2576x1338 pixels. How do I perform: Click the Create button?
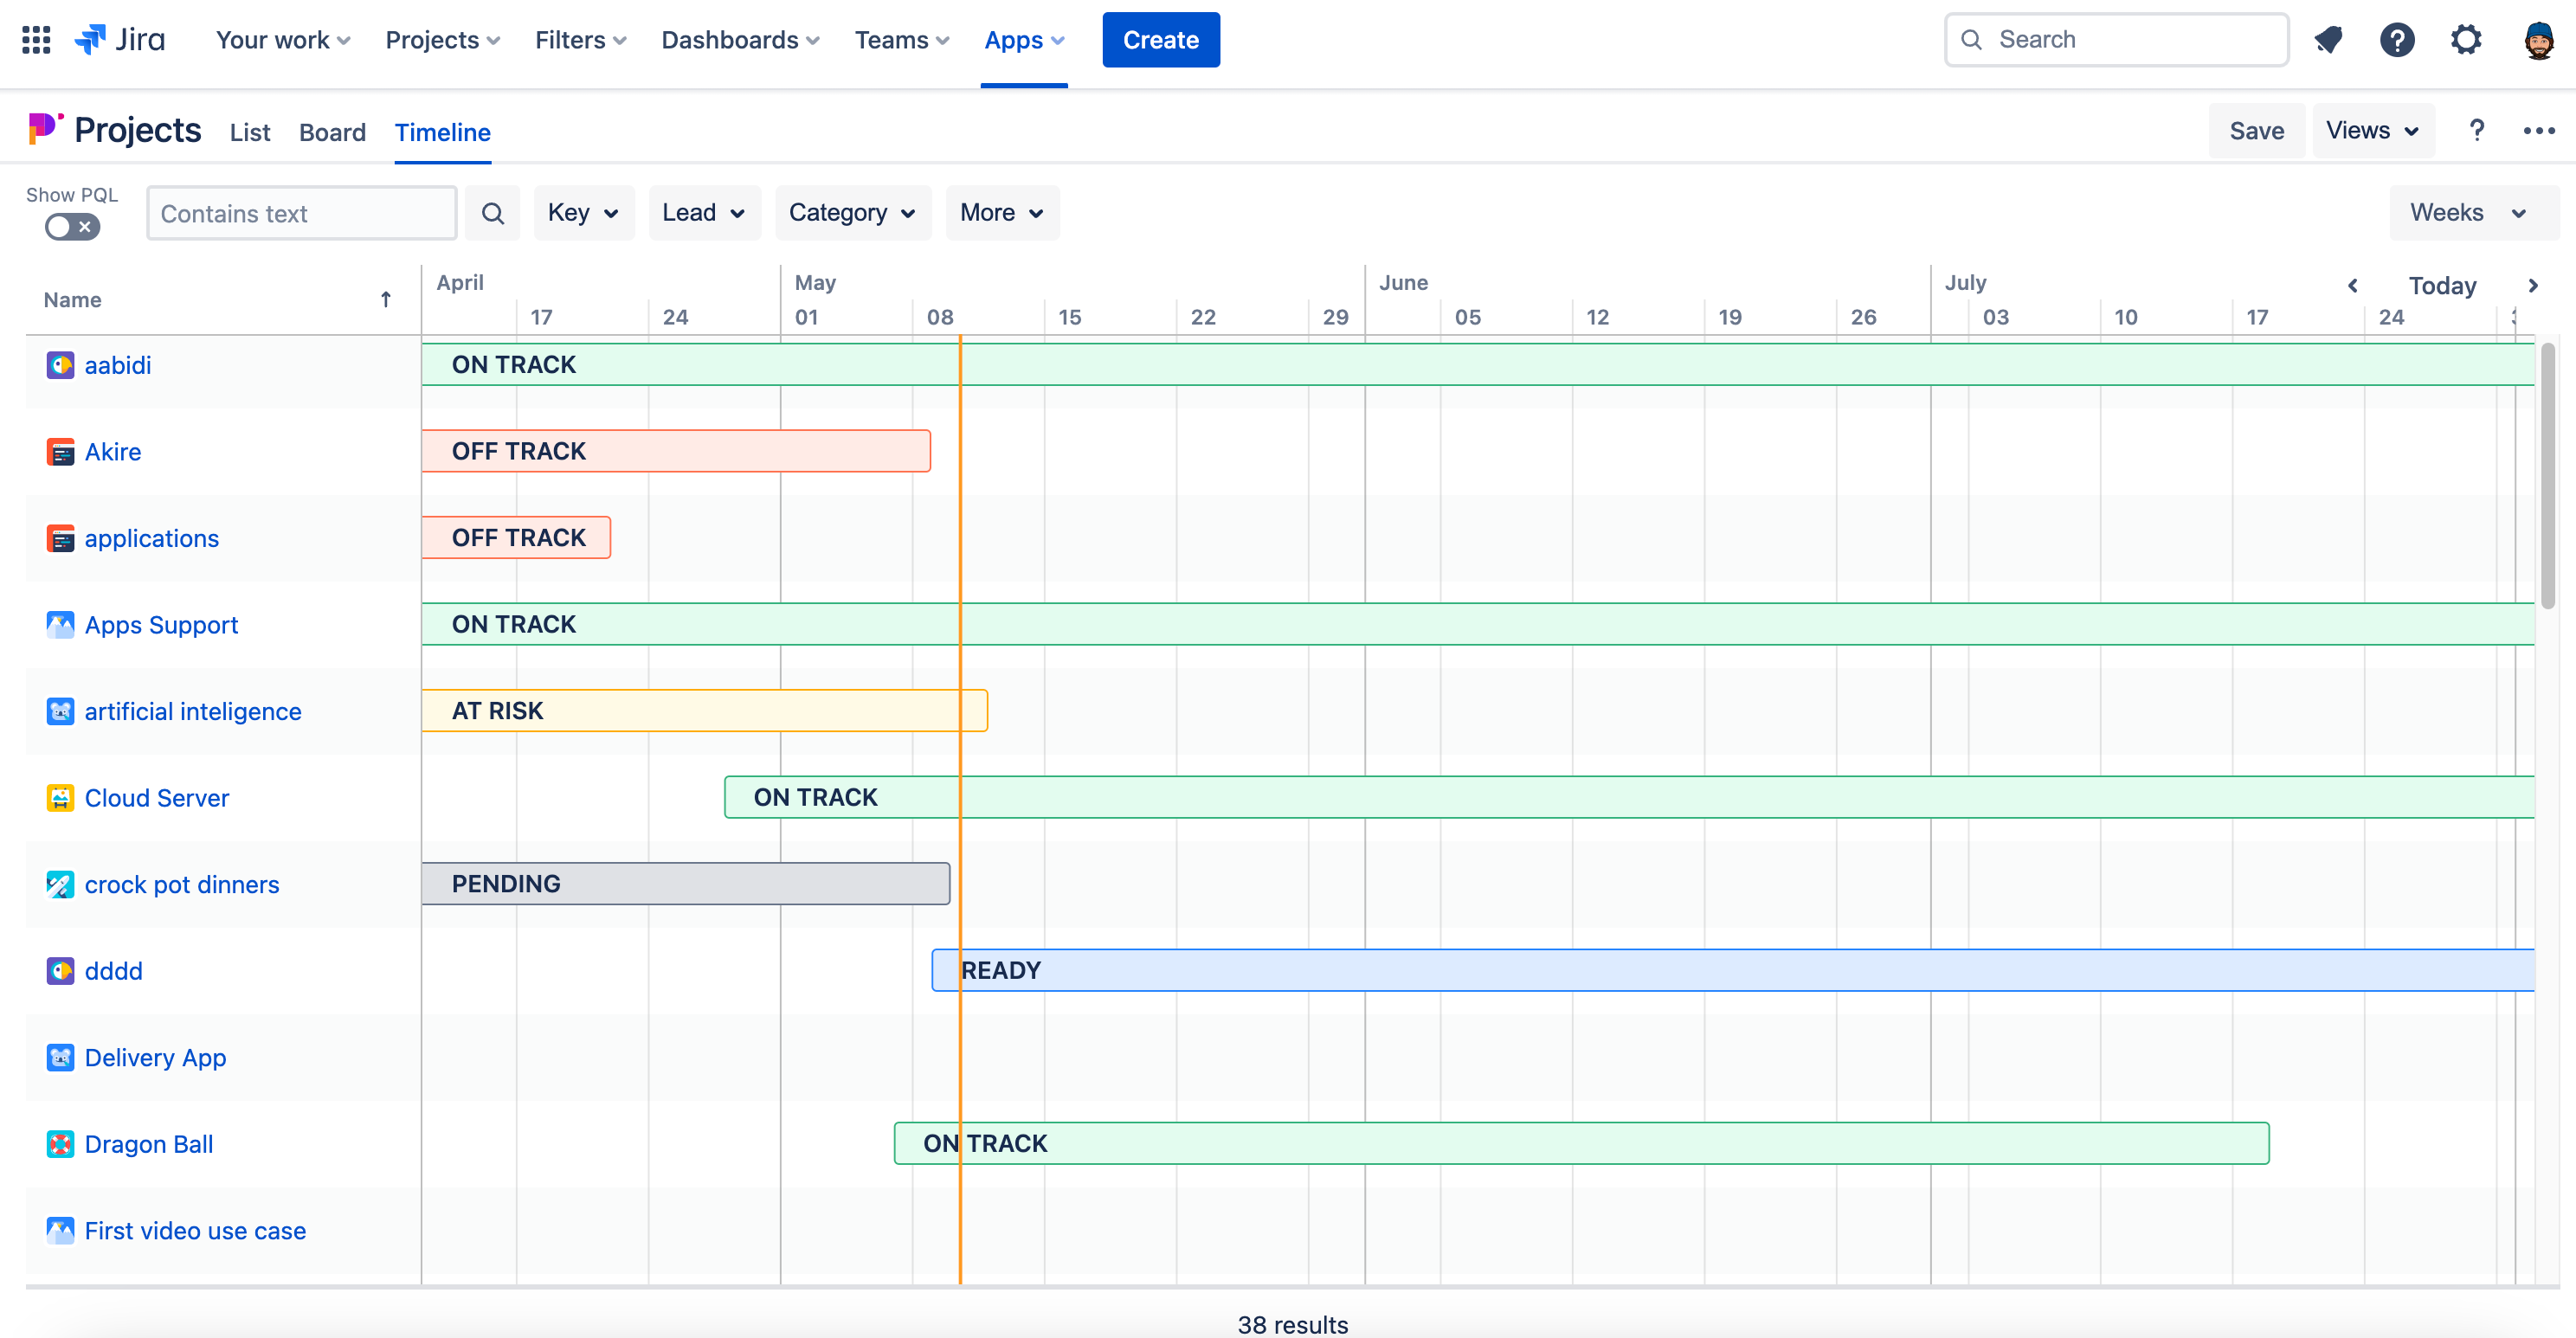click(x=1160, y=40)
